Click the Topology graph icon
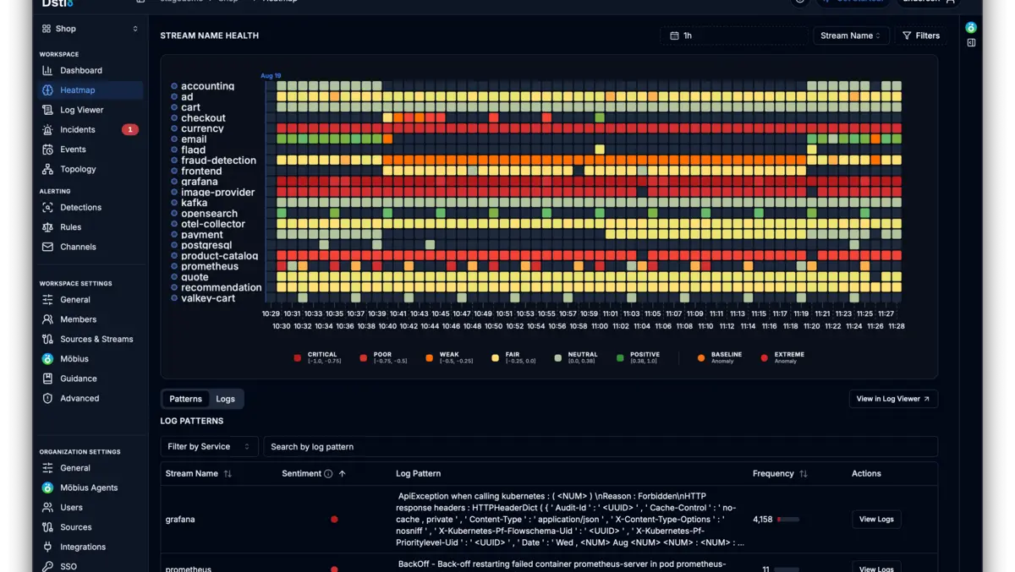Screen dimensions: 1015x572 tap(47, 169)
